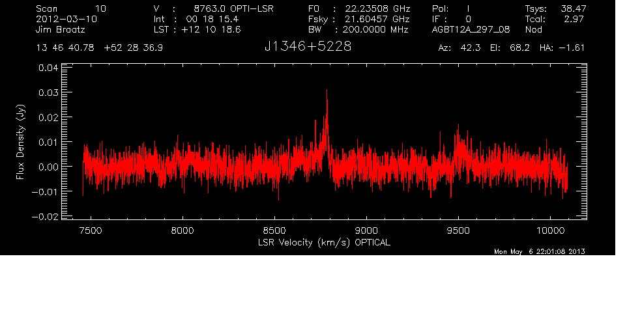Click the Scan number 10
This screenshot has height=319, width=627.
click(x=100, y=8)
